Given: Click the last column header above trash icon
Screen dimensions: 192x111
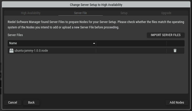Looking at the screenshot, I should 175,43.
